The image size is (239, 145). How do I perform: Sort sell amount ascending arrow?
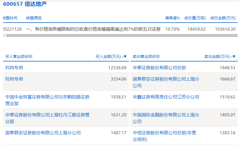[232, 57]
